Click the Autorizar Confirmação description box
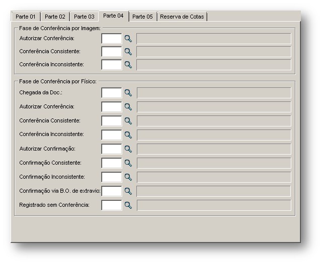Viewport: 322px width, 264px height. [214, 149]
